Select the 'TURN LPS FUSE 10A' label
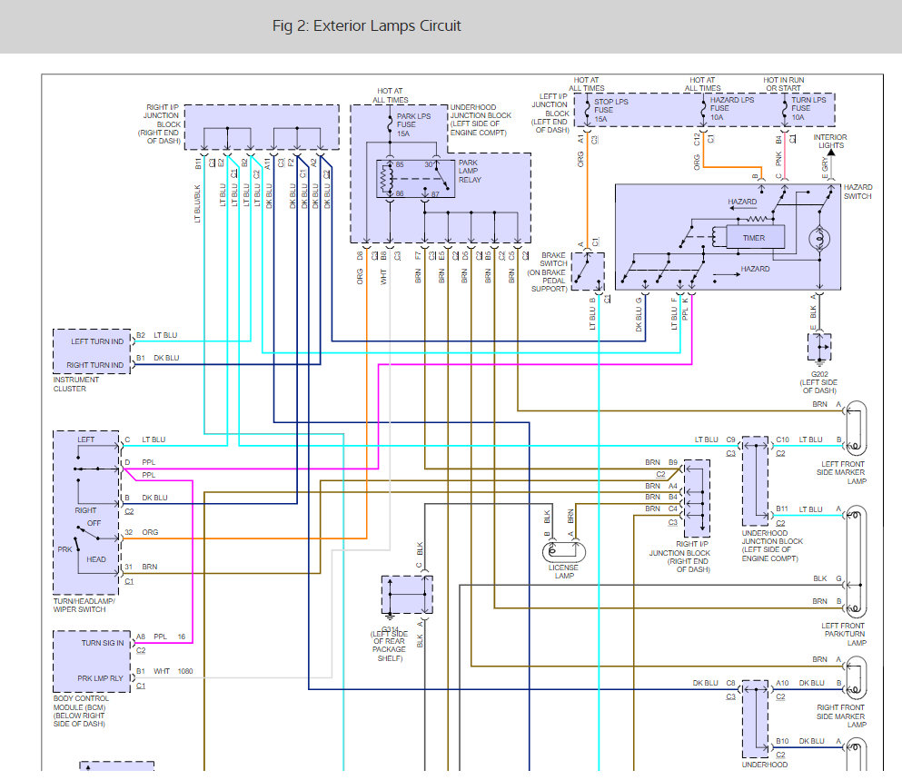902x780 pixels. click(x=808, y=109)
